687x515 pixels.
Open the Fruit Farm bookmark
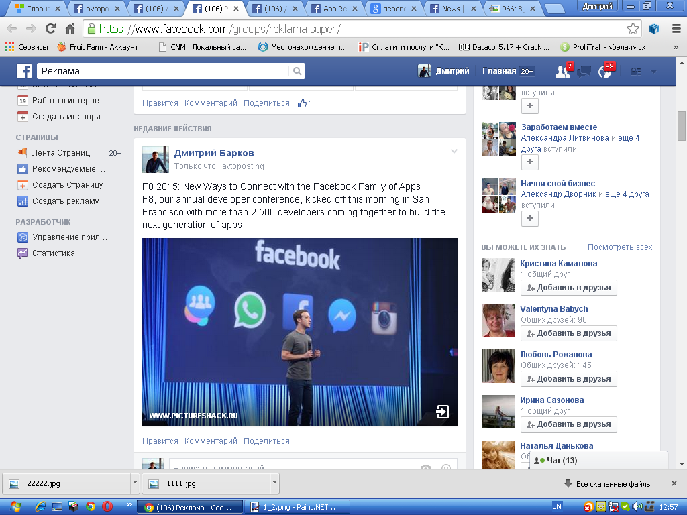(x=102, y=47)
